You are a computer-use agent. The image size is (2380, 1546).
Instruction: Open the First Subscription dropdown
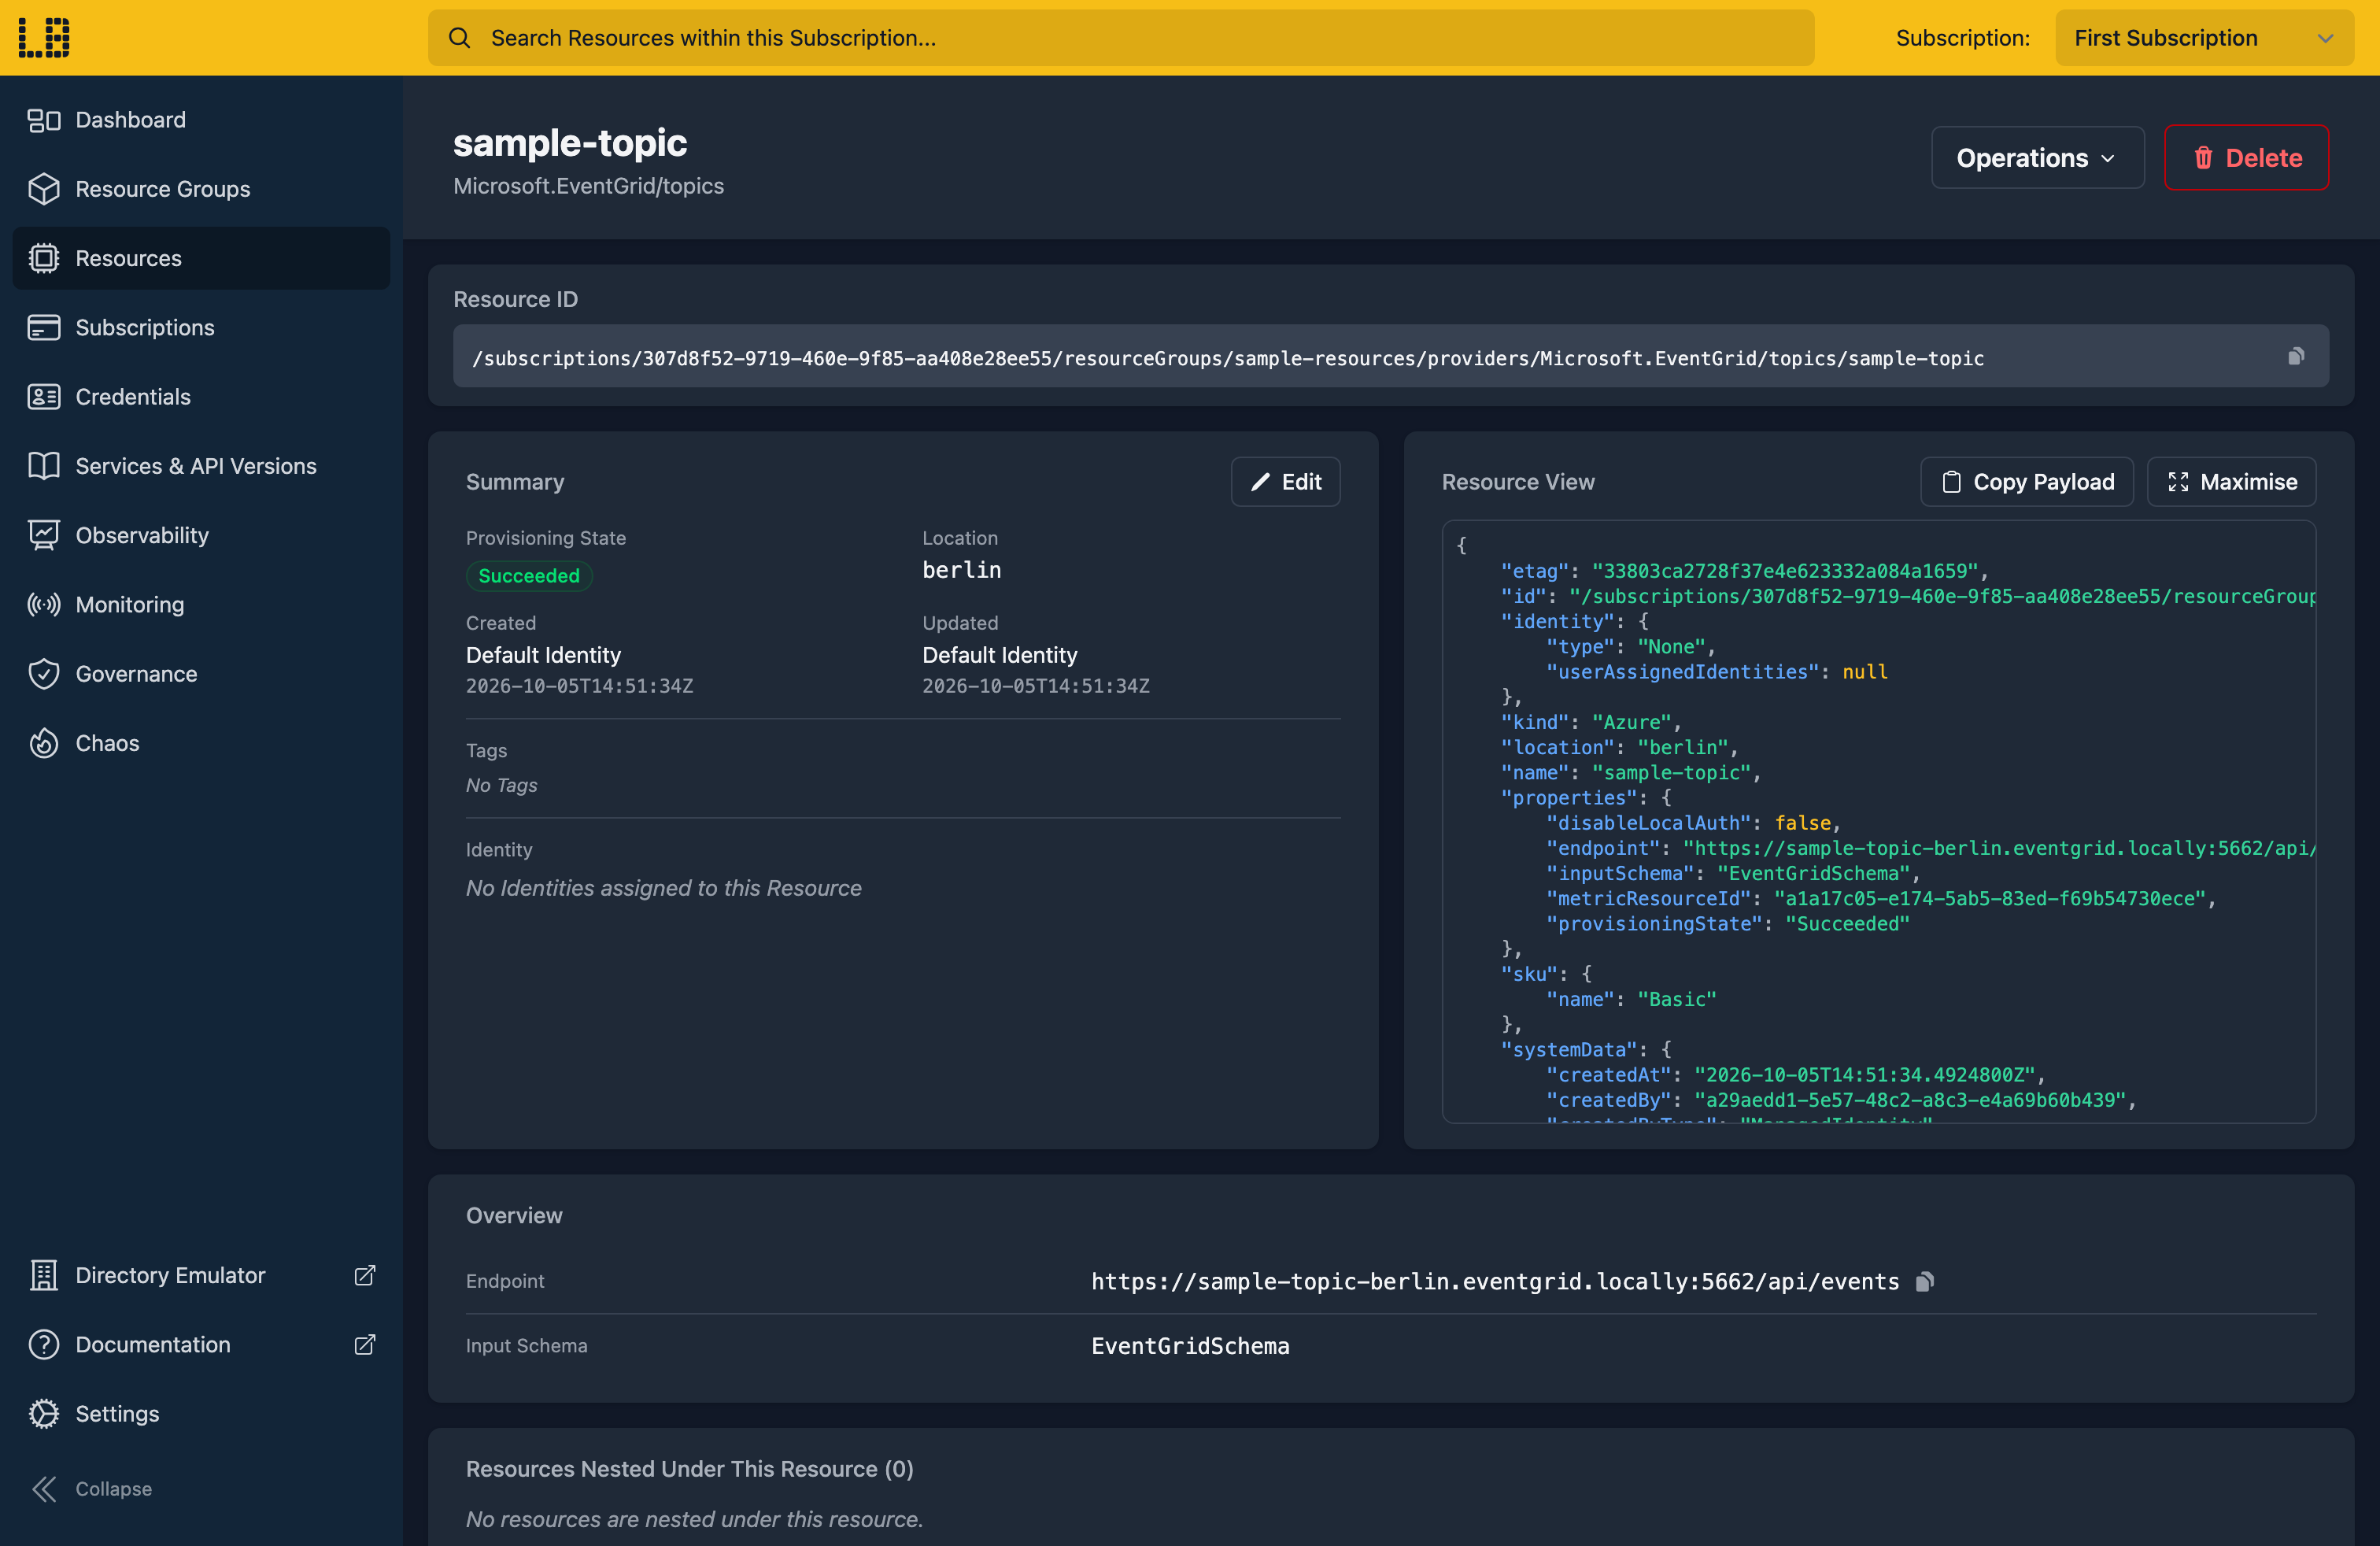[2204, 38]
